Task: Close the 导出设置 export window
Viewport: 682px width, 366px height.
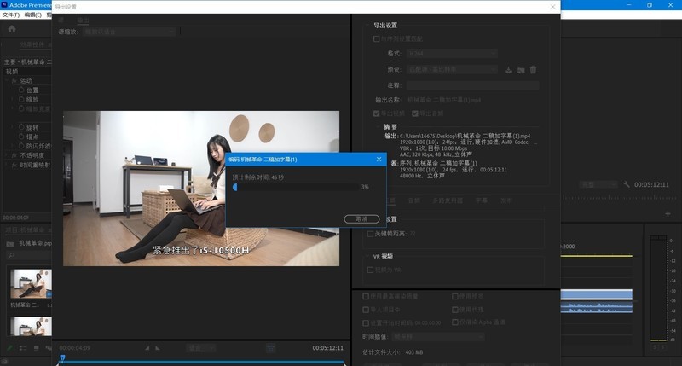Action: tap(552, 7)
